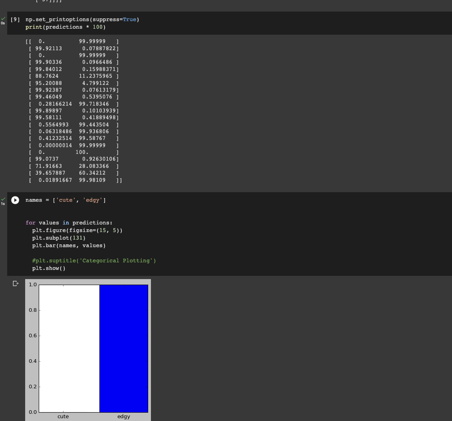Click the output row starting 95.20088
Screen dimensions: 452x421
(x=74, y=83)
